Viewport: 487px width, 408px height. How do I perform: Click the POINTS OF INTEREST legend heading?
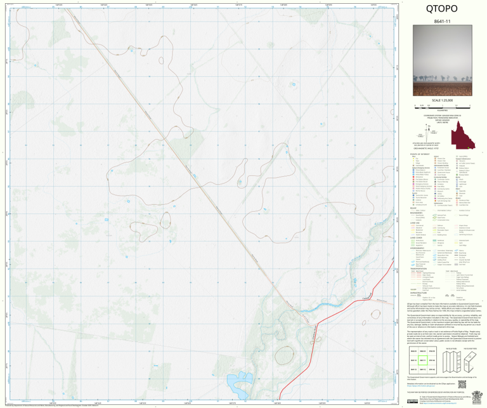pos(420,154)
